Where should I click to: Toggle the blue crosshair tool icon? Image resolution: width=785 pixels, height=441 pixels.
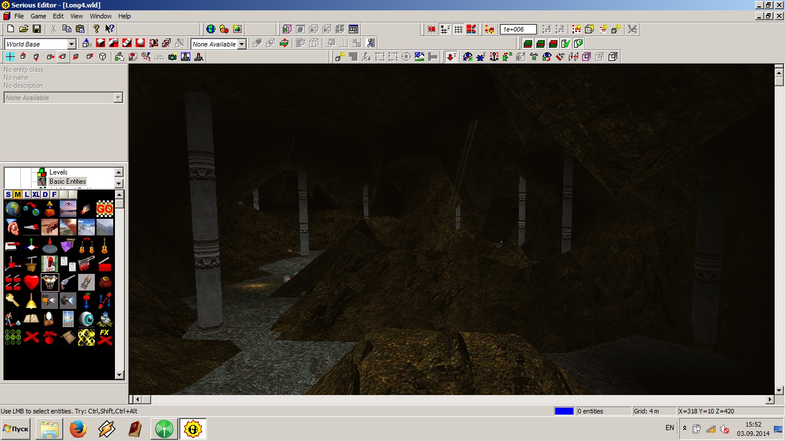tap(10, 56)
